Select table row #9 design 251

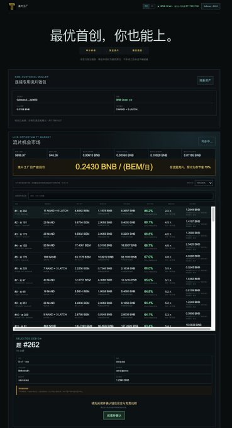(x=112, y=305)
